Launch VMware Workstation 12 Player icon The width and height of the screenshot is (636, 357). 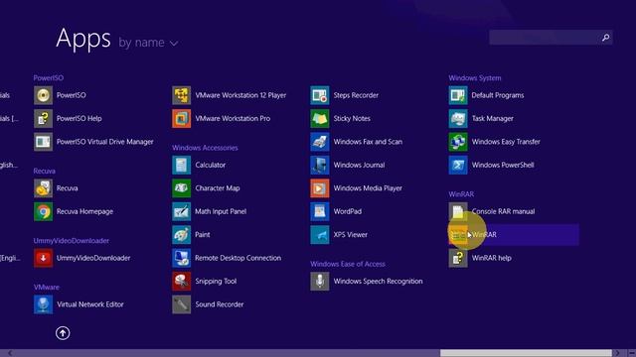pos(181,95)
